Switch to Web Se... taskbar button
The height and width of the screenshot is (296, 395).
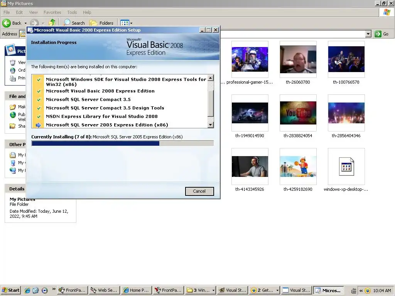click(x=104, y=290)
